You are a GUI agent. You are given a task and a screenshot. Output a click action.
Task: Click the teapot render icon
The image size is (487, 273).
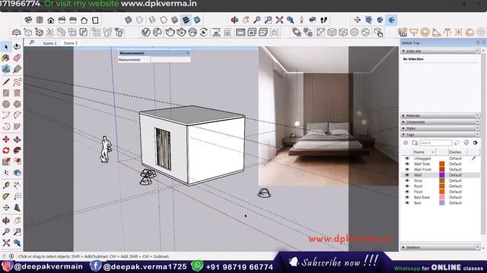point(170,32)
